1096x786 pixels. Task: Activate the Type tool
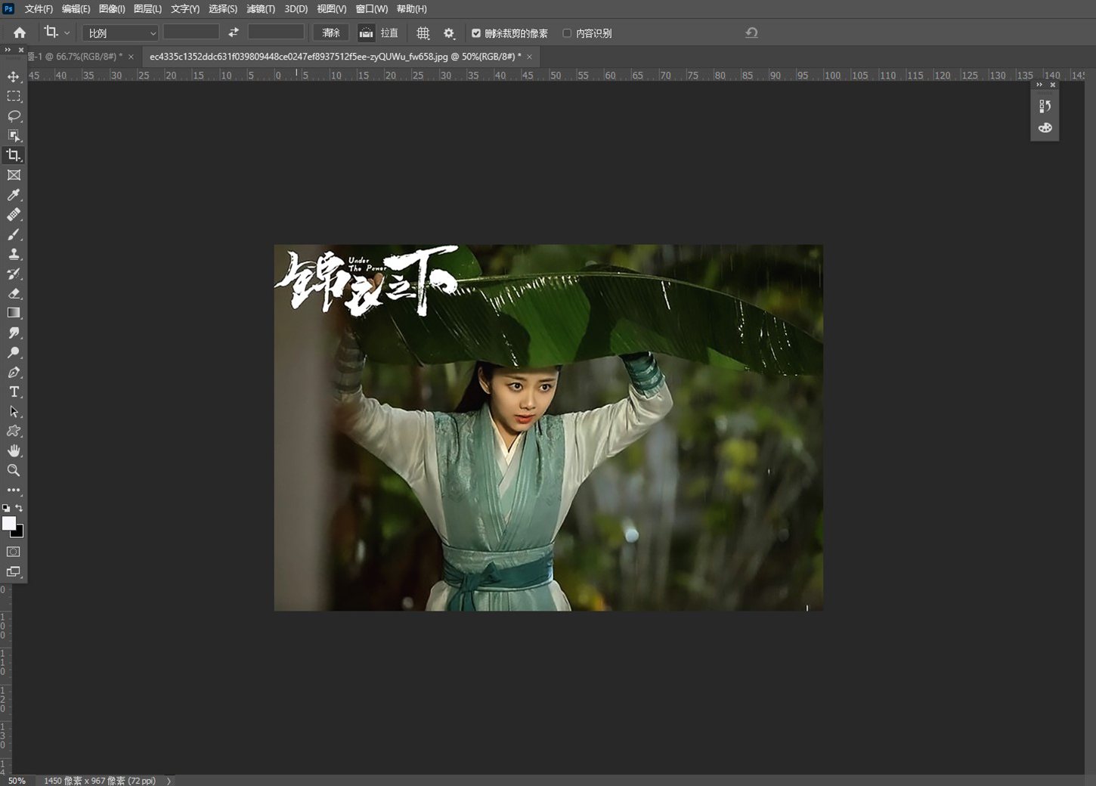coord(14,391)
